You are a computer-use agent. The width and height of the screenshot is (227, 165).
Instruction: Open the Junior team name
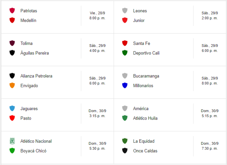point(139,21)
